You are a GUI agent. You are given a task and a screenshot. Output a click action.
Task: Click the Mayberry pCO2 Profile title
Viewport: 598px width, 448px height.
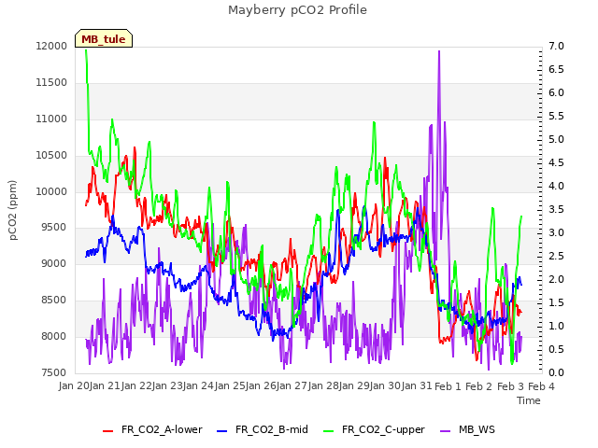click(x=297, y=10)
